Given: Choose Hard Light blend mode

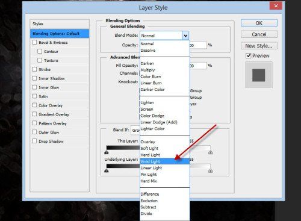Looking at the screenshot, I should 165,155.
